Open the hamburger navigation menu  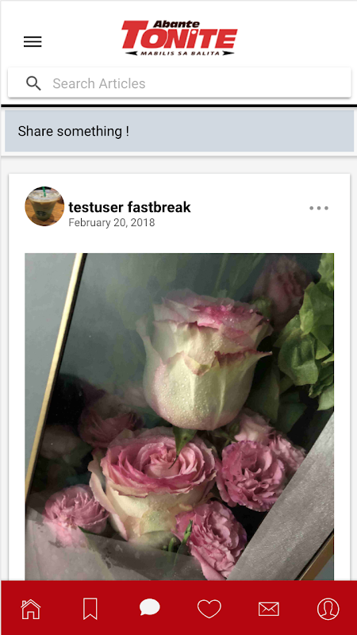[x=33, y=42]
